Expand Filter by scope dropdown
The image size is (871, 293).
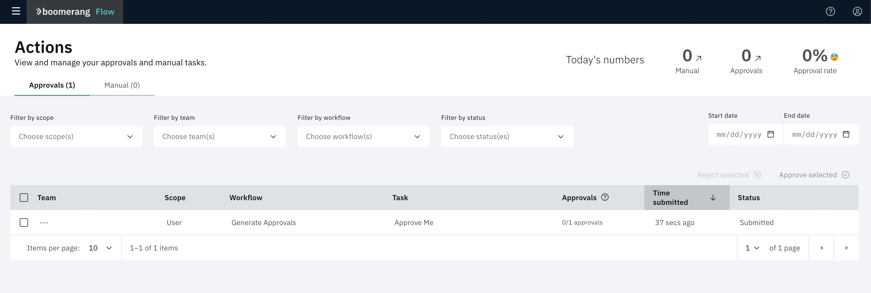76,137
